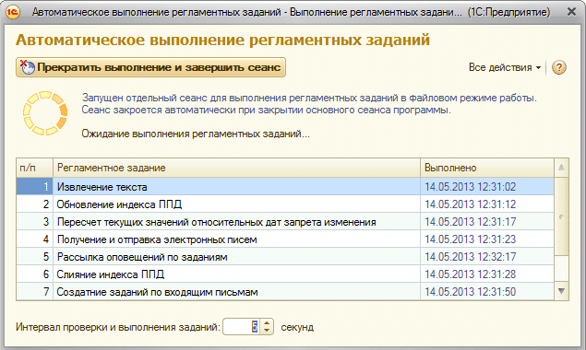This screenshot has height=350, width=586.
Task: Click the interval seconds input field
Action: (241, 327)
